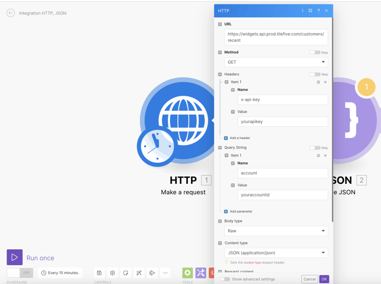Image resolution: width=381 pixels, height=284 pixels.
Task: Click the Cancel button in the HTTP dialog
Action: pos(310,279)
